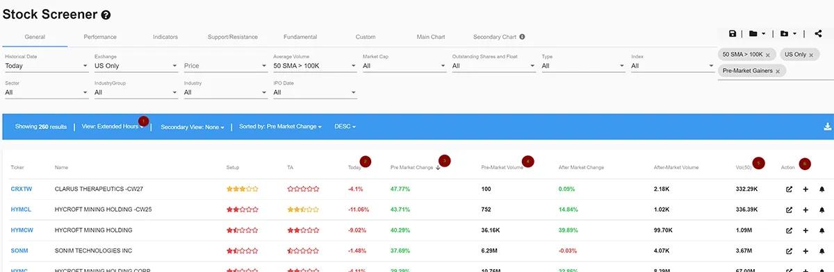
Task: Set alert bell for HYMCW
Action: 821,230
